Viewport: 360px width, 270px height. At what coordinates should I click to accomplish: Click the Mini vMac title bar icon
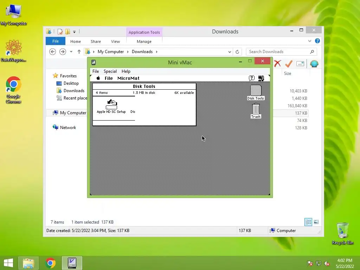point(94,62)
